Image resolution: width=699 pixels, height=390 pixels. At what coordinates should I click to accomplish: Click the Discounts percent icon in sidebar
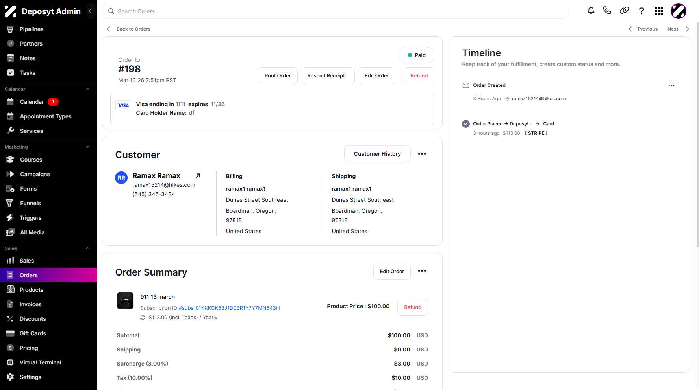pos(10,319)
